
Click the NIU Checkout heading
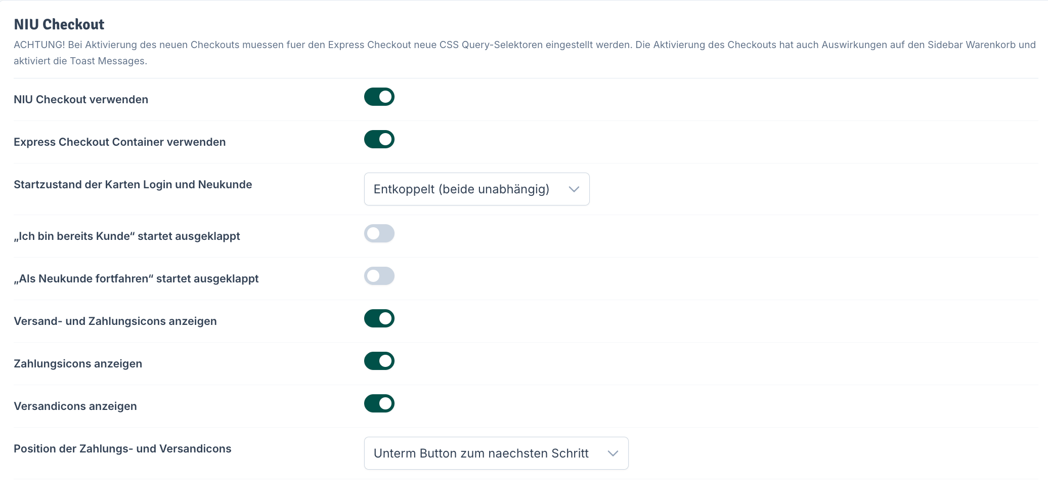(x=59, y=24)
